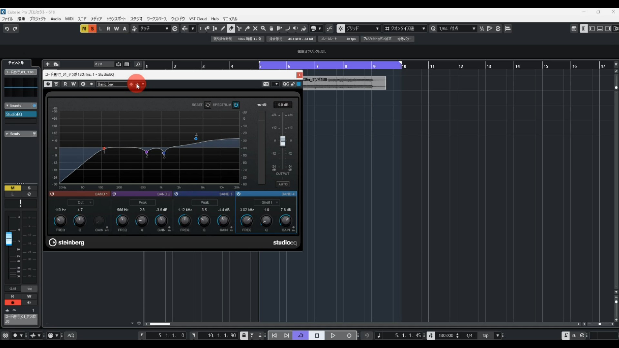Toggle the Cycle loop button
This screenshot has height=348, width=619.
[x=300, y=335]
